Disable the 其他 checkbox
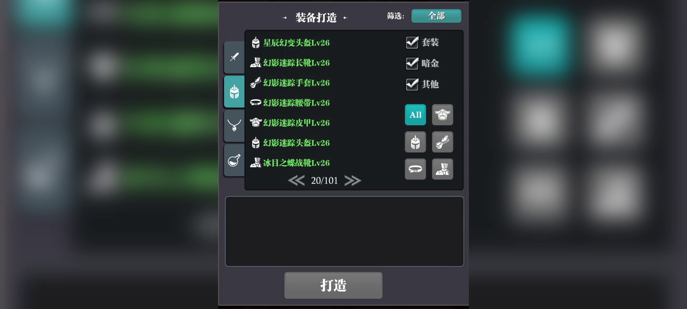This screenshot has width=687, height=309. point(412,84)
